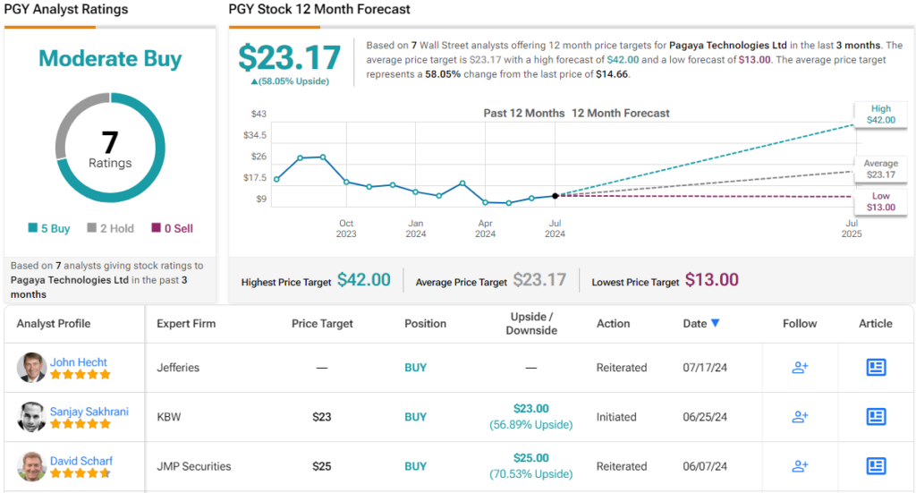This screenshot has height=493, width=916.
Task: Open article for Sanjay Sakhrani's rating
Action: tap(876, 416)
